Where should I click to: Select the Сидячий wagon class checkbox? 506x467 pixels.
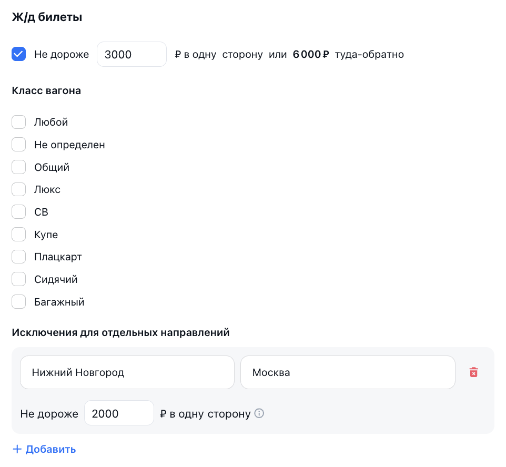[19, 279]
